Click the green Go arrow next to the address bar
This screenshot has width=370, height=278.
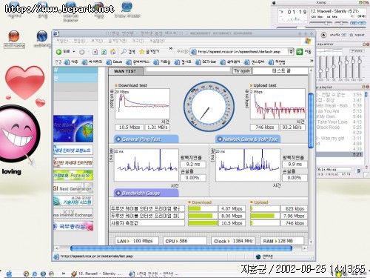point(299,52)
